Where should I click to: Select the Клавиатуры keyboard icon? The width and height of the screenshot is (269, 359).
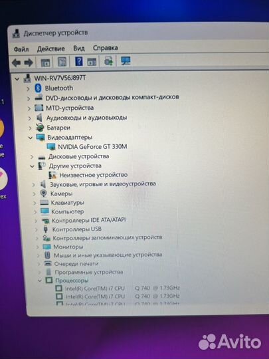[x=44, y=203]
